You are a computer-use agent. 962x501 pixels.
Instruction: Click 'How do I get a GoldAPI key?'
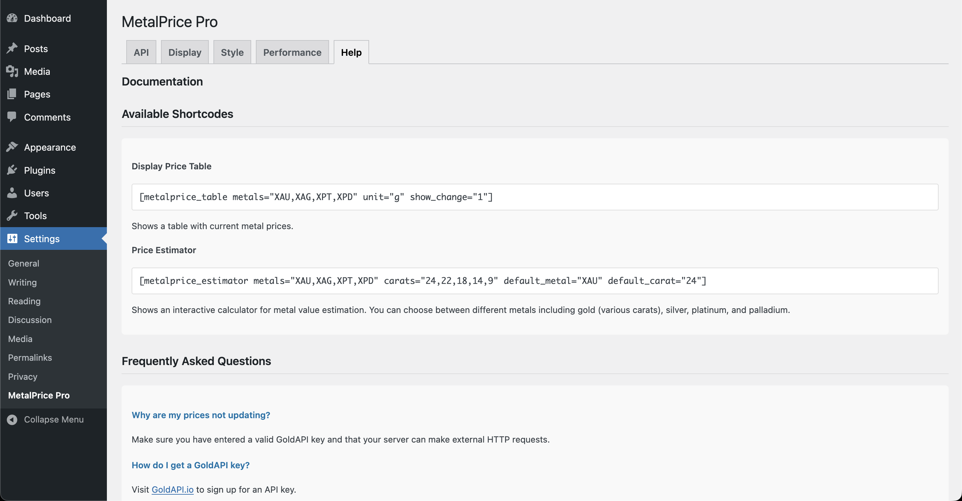tap(190, 465)
